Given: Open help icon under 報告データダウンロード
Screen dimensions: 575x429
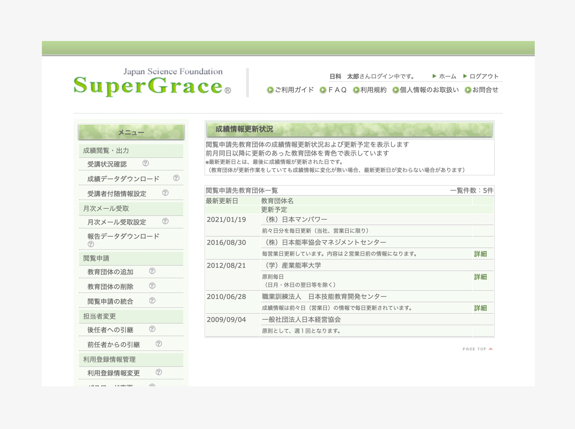Looking at the screenshot, I should click(91, 244).
